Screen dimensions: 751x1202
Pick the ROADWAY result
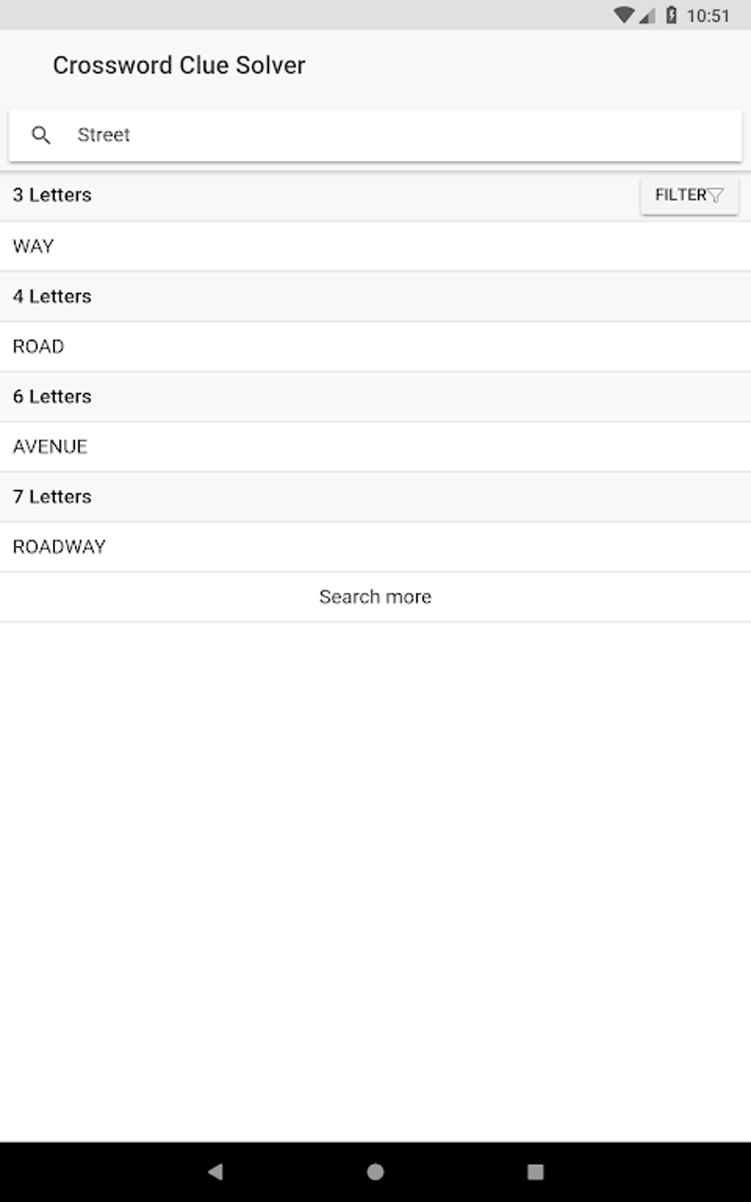coord(59,546)
